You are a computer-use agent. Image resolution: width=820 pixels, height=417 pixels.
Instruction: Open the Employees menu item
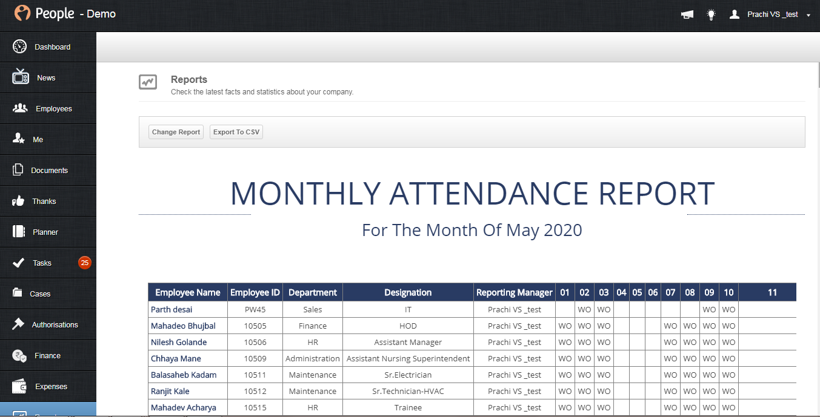[x=48, y=108]
